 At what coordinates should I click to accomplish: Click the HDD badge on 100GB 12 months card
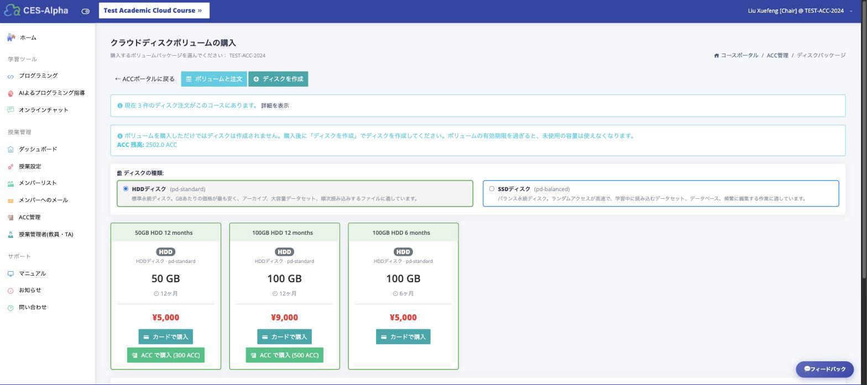[x=284, y=252]
